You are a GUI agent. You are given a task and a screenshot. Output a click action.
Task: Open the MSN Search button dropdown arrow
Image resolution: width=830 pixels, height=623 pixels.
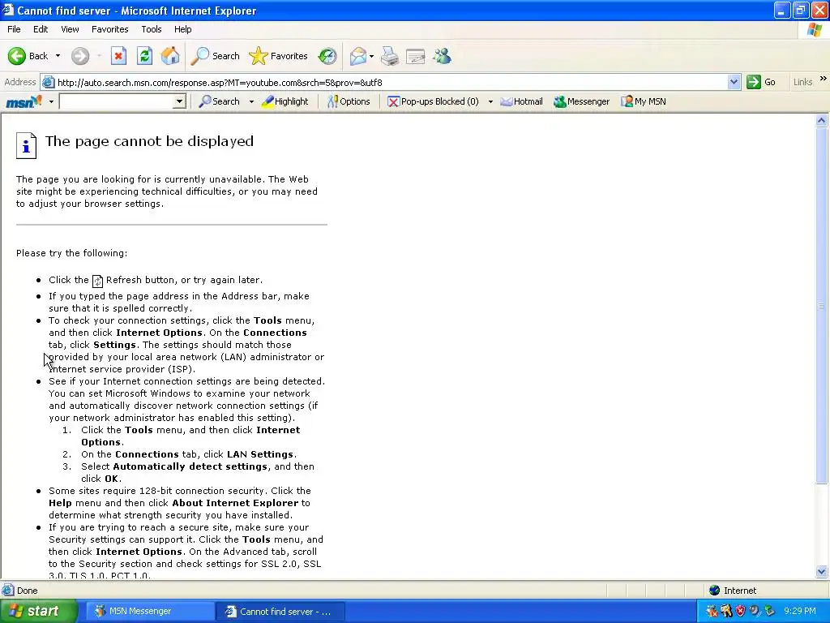pyautogui.click(x=251, y=101)
